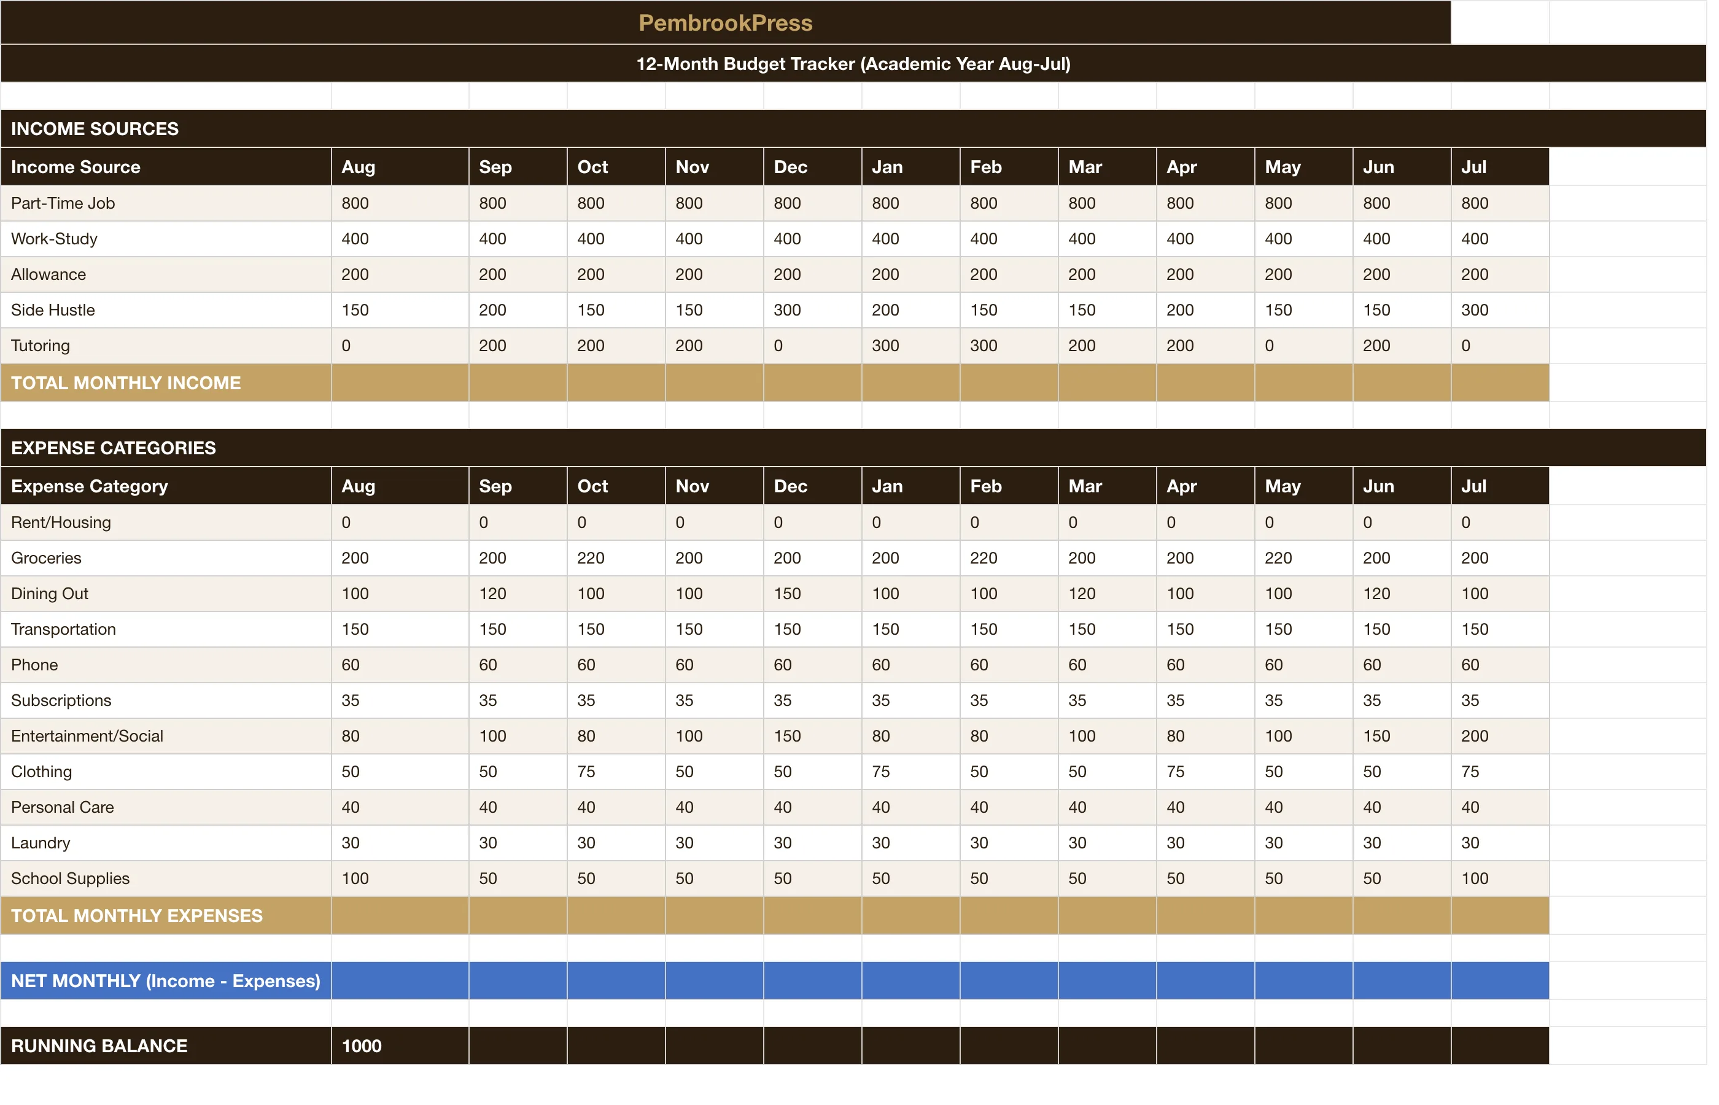Viewport: 1719px width, 1105px height.
Task: Select the Personal Care row label
Action: click(x=166, y=807)
